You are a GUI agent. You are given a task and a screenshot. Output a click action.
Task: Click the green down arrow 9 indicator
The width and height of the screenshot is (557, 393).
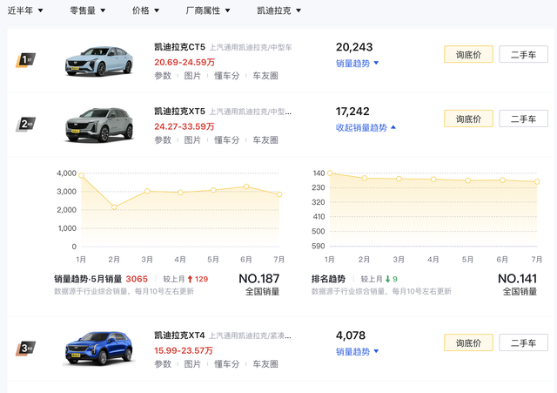click(x=391, y=279)
